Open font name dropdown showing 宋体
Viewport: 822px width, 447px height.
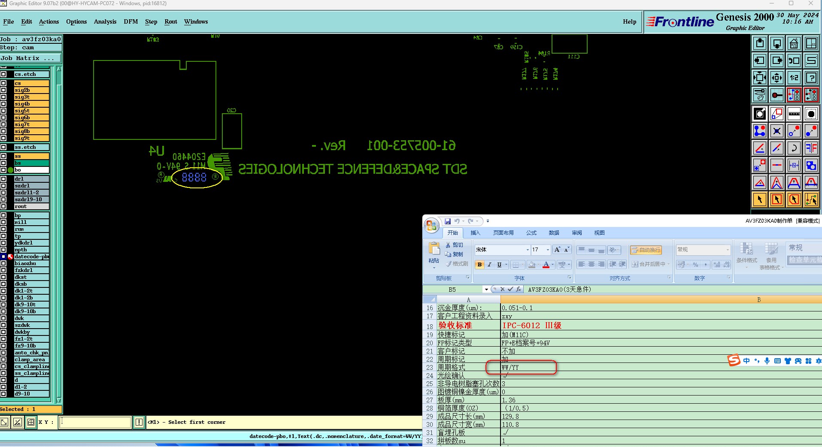528,250
